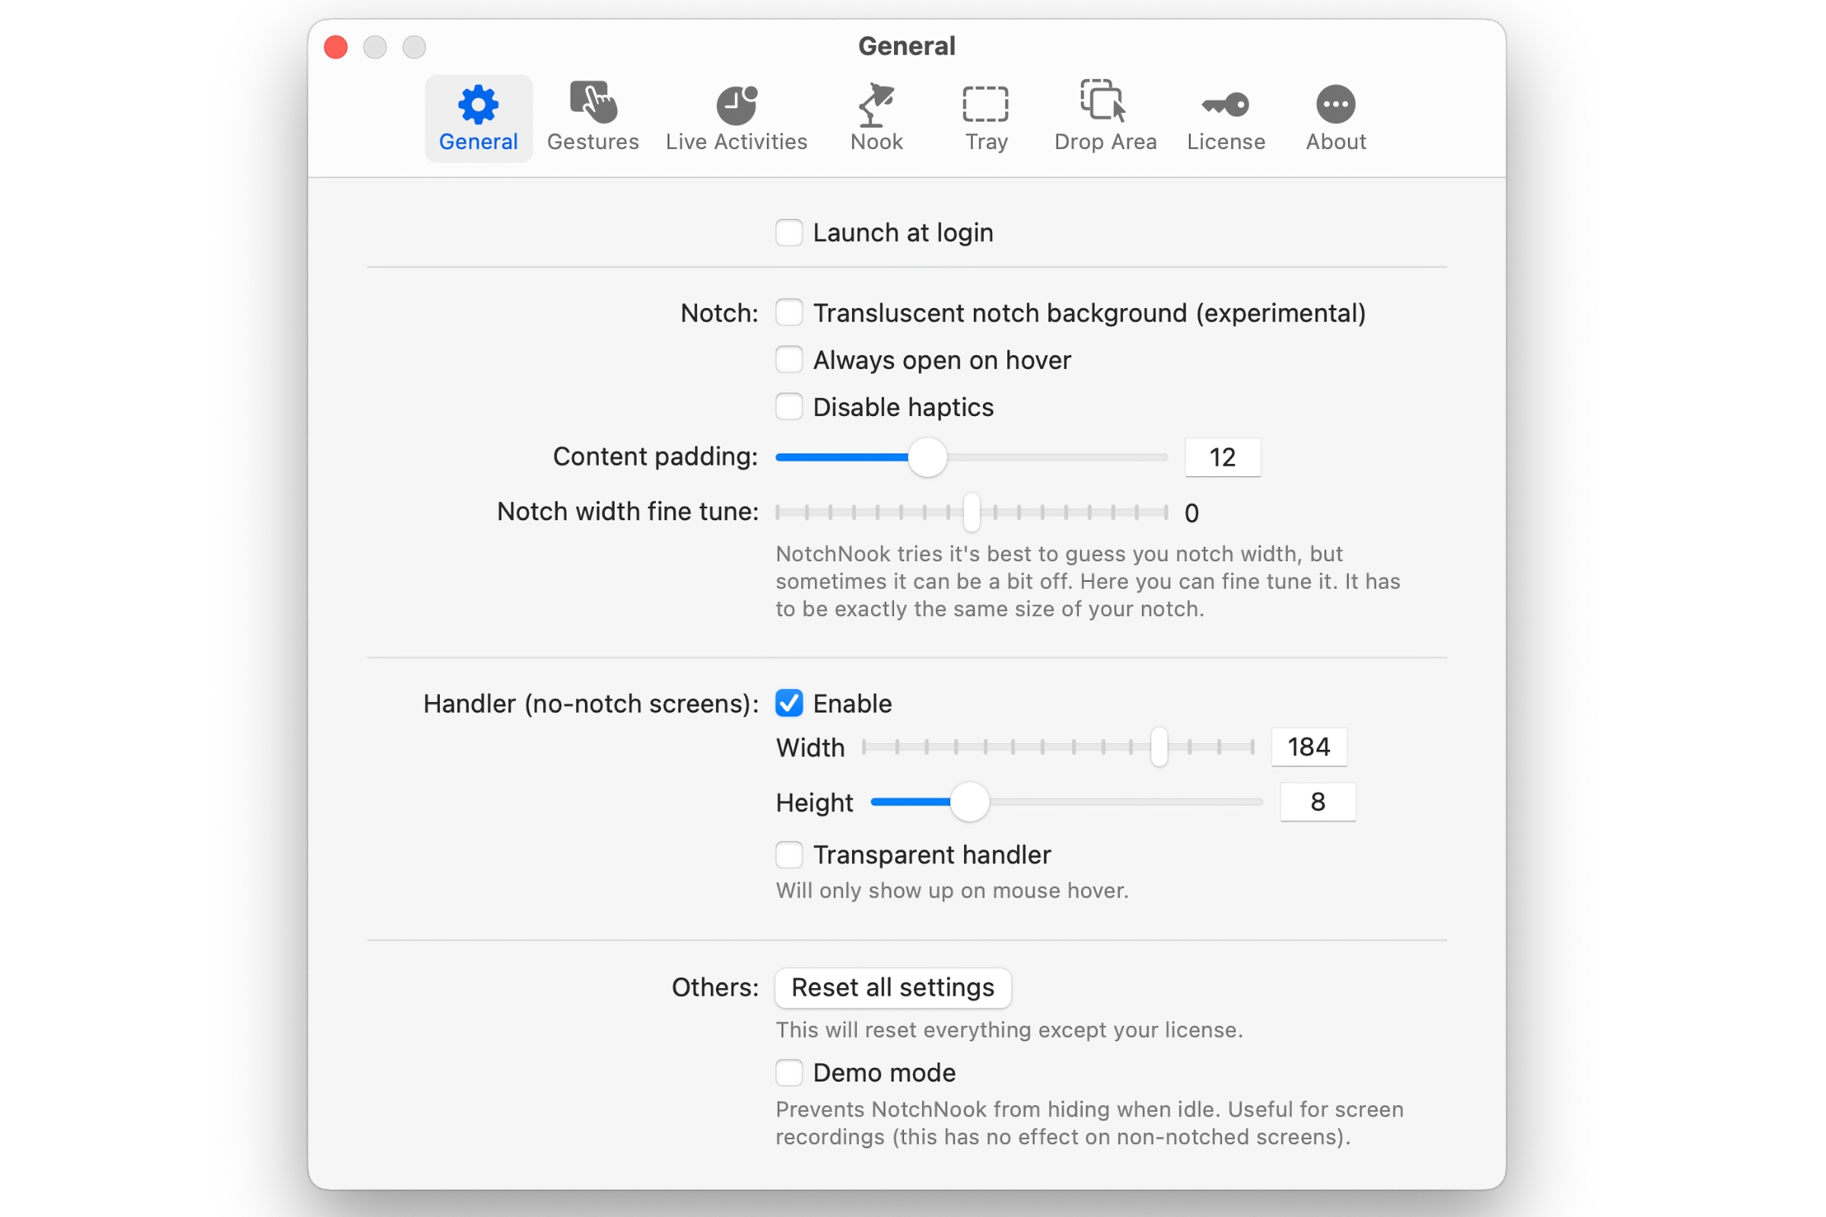Image resolution: width=1826 pixels, height=1217 pixels.
Task: Select the Nook lamp icon
Action: [x=876, y=104]
